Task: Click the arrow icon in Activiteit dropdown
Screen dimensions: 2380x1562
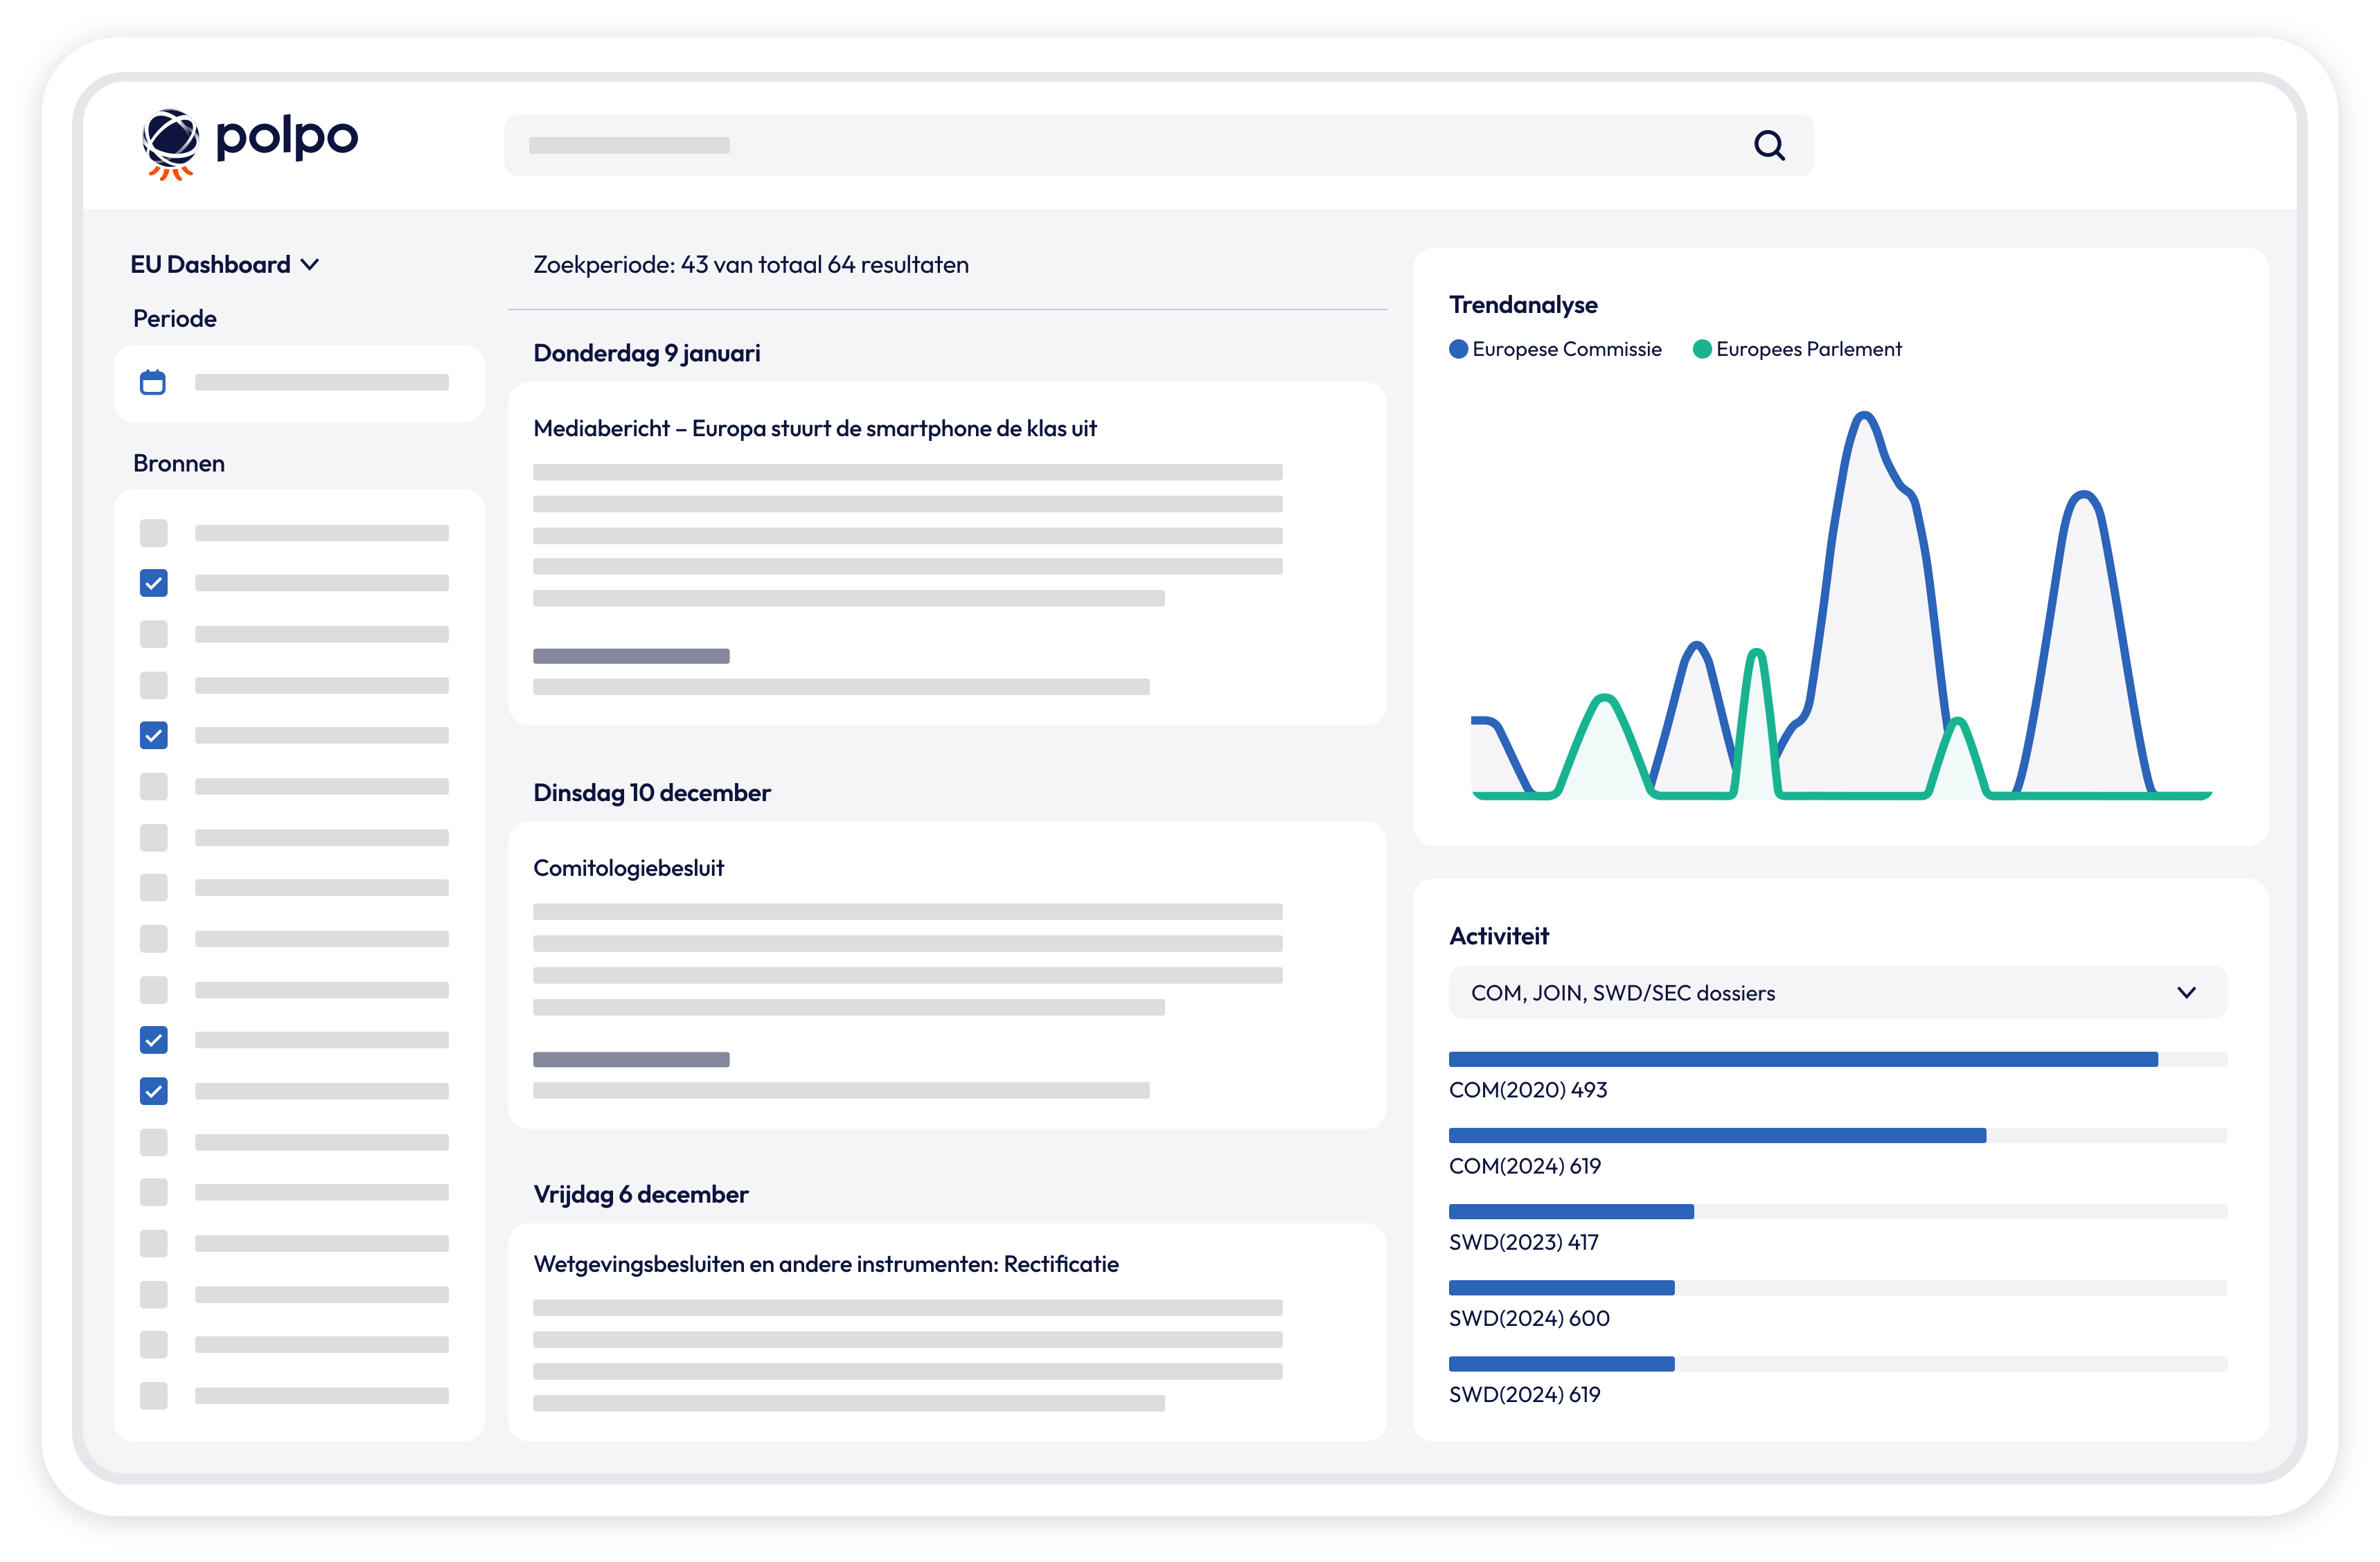Action: (x=2186, y=992)
